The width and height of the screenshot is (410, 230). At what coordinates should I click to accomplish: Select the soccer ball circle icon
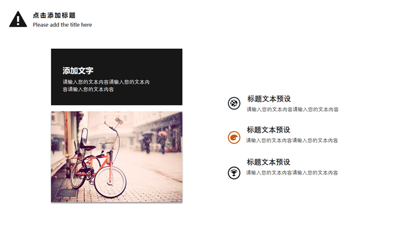234,103
